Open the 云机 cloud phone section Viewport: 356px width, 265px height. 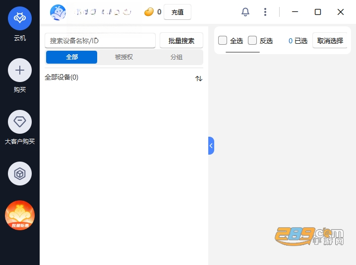click(20, 18)
